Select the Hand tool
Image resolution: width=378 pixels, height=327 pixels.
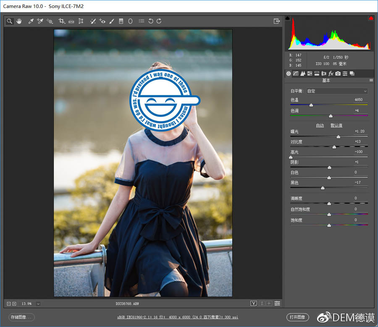click(19, 21)
